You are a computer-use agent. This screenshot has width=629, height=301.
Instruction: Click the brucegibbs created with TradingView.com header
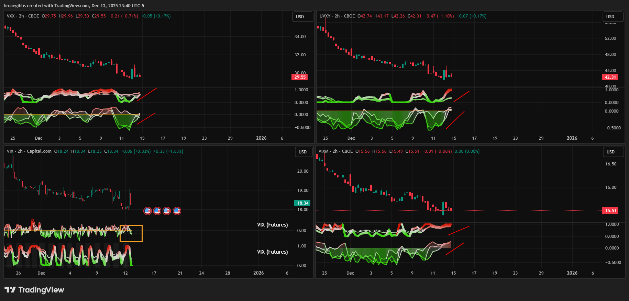click(x=74, y=6)
